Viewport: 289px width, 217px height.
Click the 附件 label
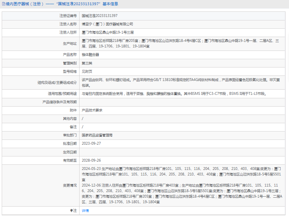point(73,110)
